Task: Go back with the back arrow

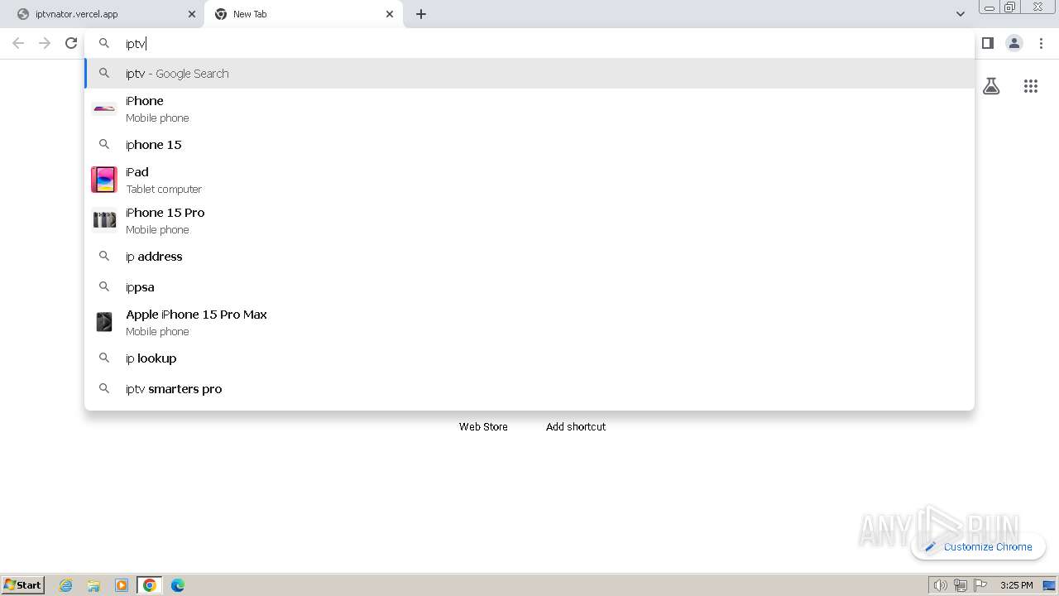Action: [18, 43]
